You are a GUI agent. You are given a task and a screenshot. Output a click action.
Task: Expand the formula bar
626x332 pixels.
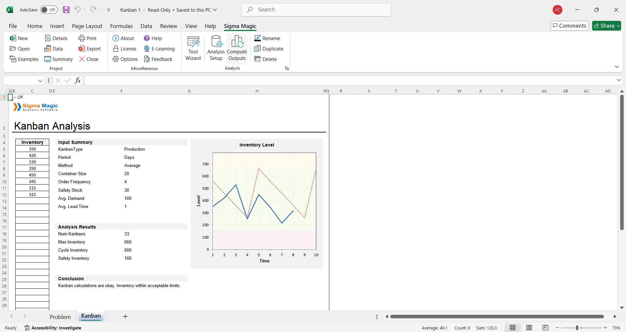pyautogui.click(x=619, y=80)
